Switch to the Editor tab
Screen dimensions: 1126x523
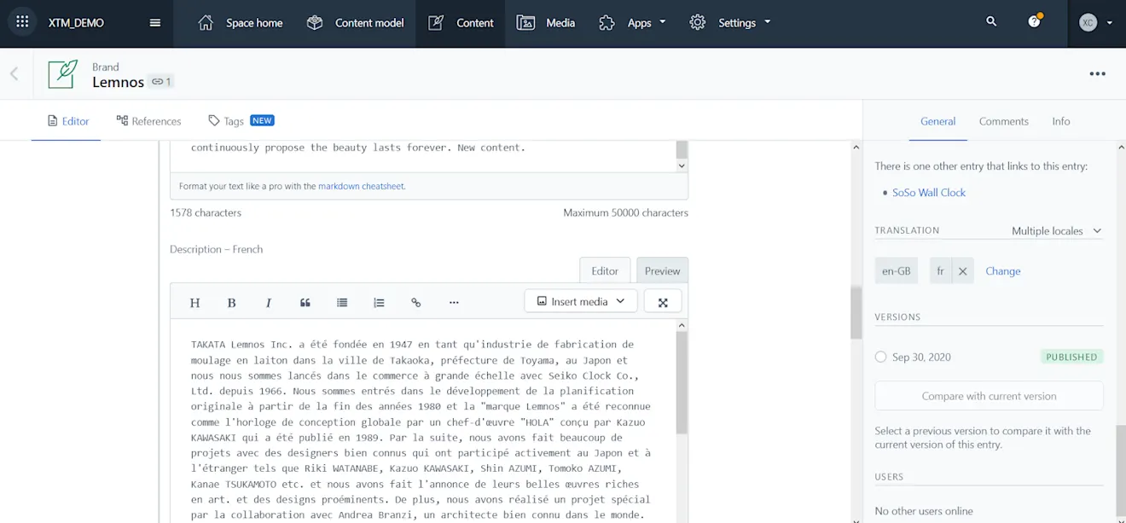pyautogui.click(x=67, y=121)
